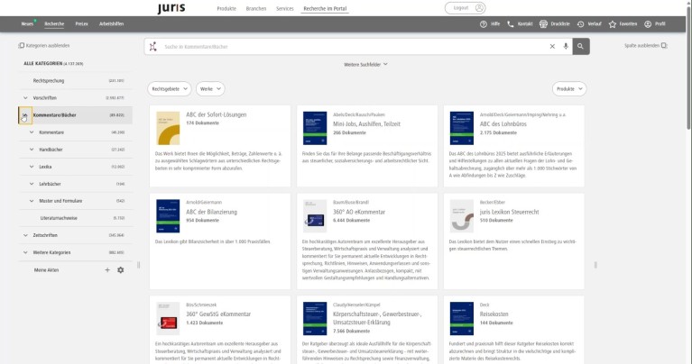Click into the Kommentare/Bücher search field
The image size is (692, 364).
pos(352,46)
